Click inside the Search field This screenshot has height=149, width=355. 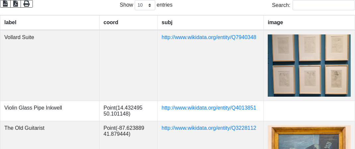pos(323,5)
